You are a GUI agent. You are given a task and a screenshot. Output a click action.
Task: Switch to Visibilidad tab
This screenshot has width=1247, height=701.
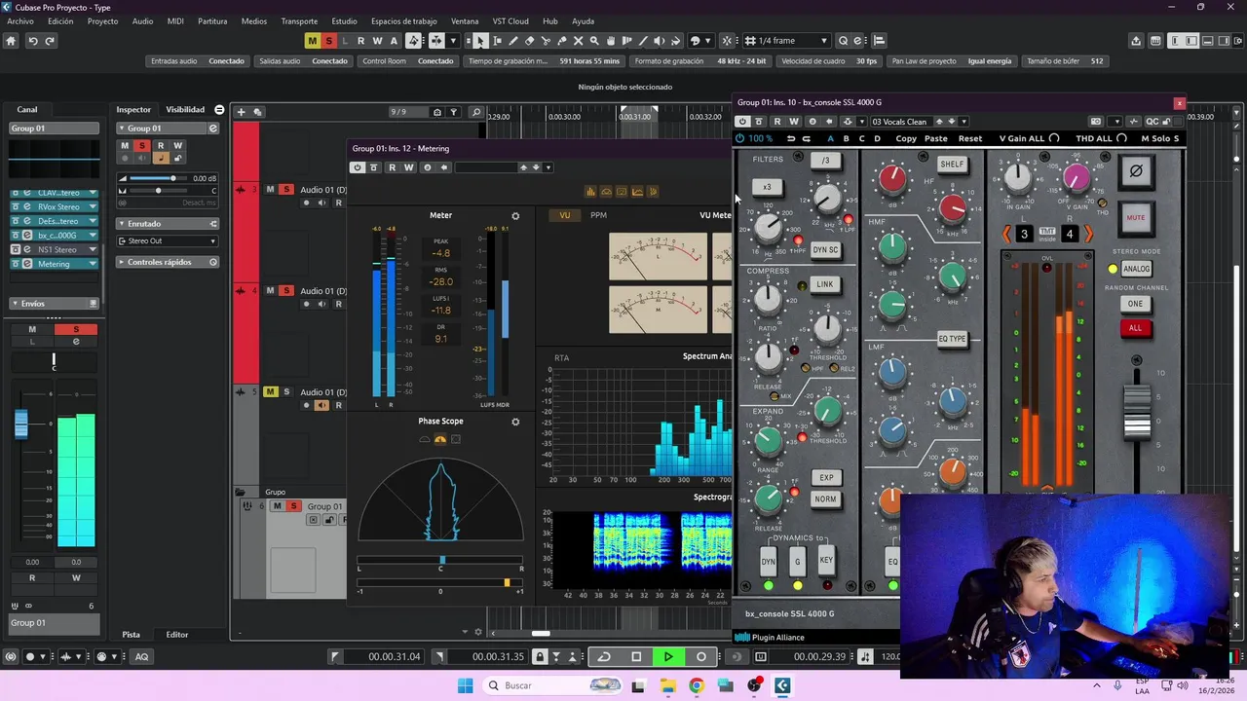click(185, 110)
